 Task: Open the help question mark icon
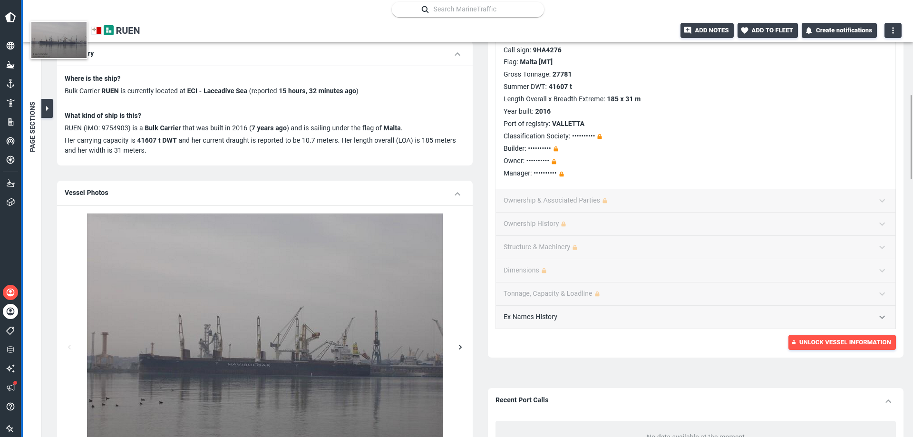(10, 407)
